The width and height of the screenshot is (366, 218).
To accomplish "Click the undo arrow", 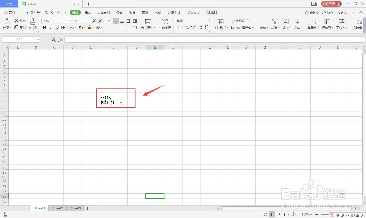I will pos(52,12).
